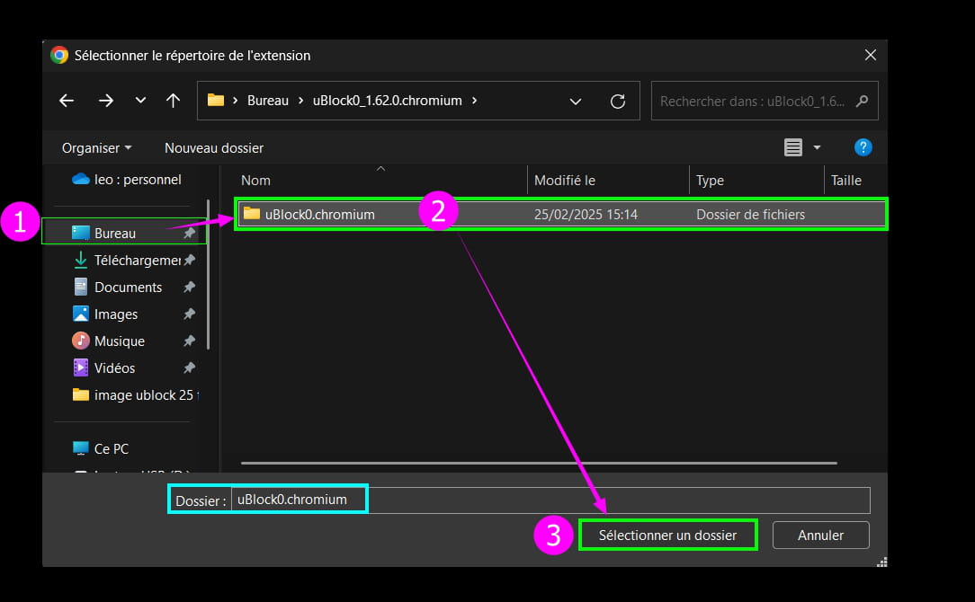Image resolution: width=975 pixels, height=602 pixels.
Task: Select the uBlock0.chromium folder in the list
Action: [x=561, y=215]
